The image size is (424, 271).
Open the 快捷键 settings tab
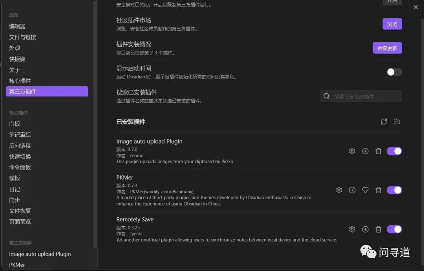(48, 59)
